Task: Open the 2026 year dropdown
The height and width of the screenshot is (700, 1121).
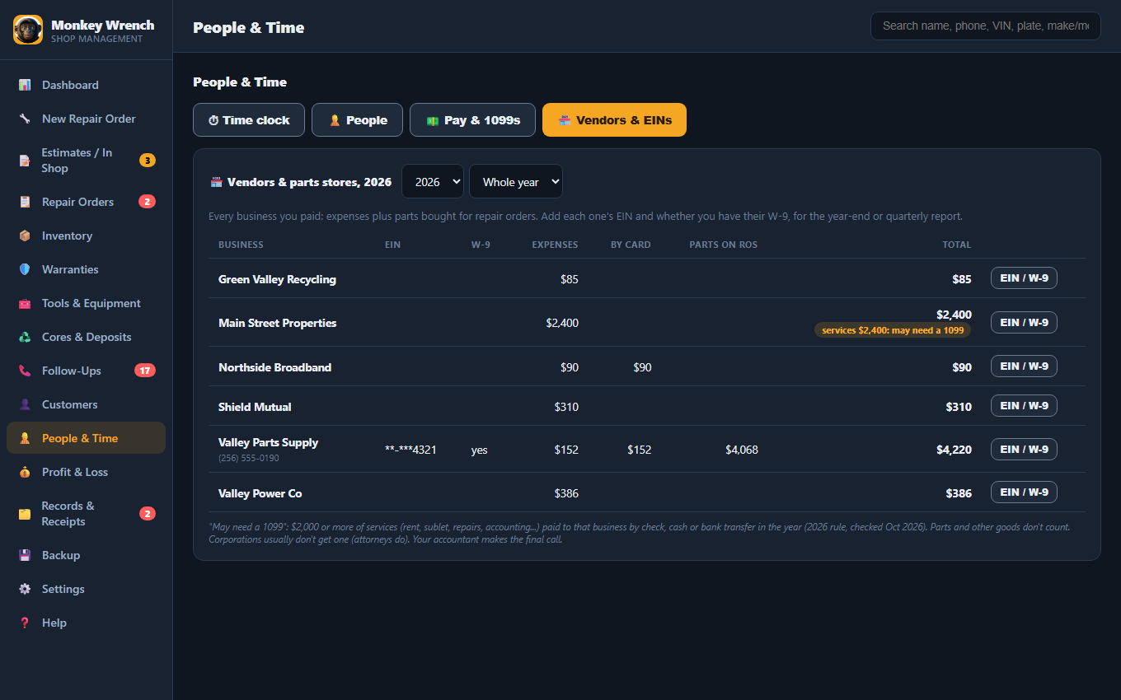Action: (x=433, y=182)
